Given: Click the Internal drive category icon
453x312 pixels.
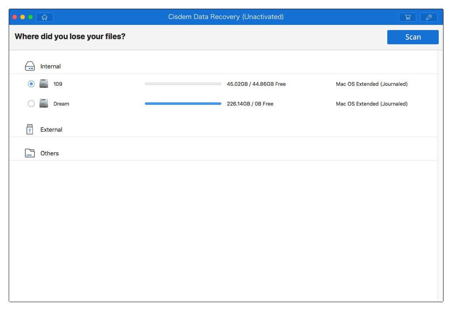Looking at the screenshot, I should click(x=30, y=66).
